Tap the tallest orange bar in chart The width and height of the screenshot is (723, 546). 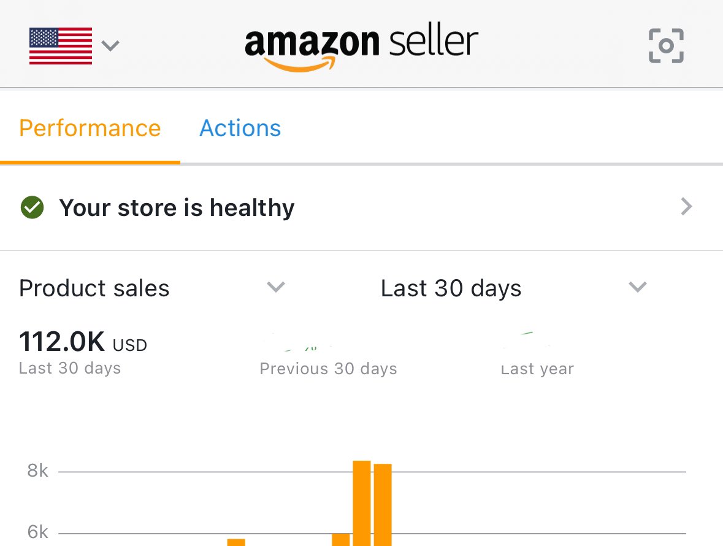tap(362, 503)
